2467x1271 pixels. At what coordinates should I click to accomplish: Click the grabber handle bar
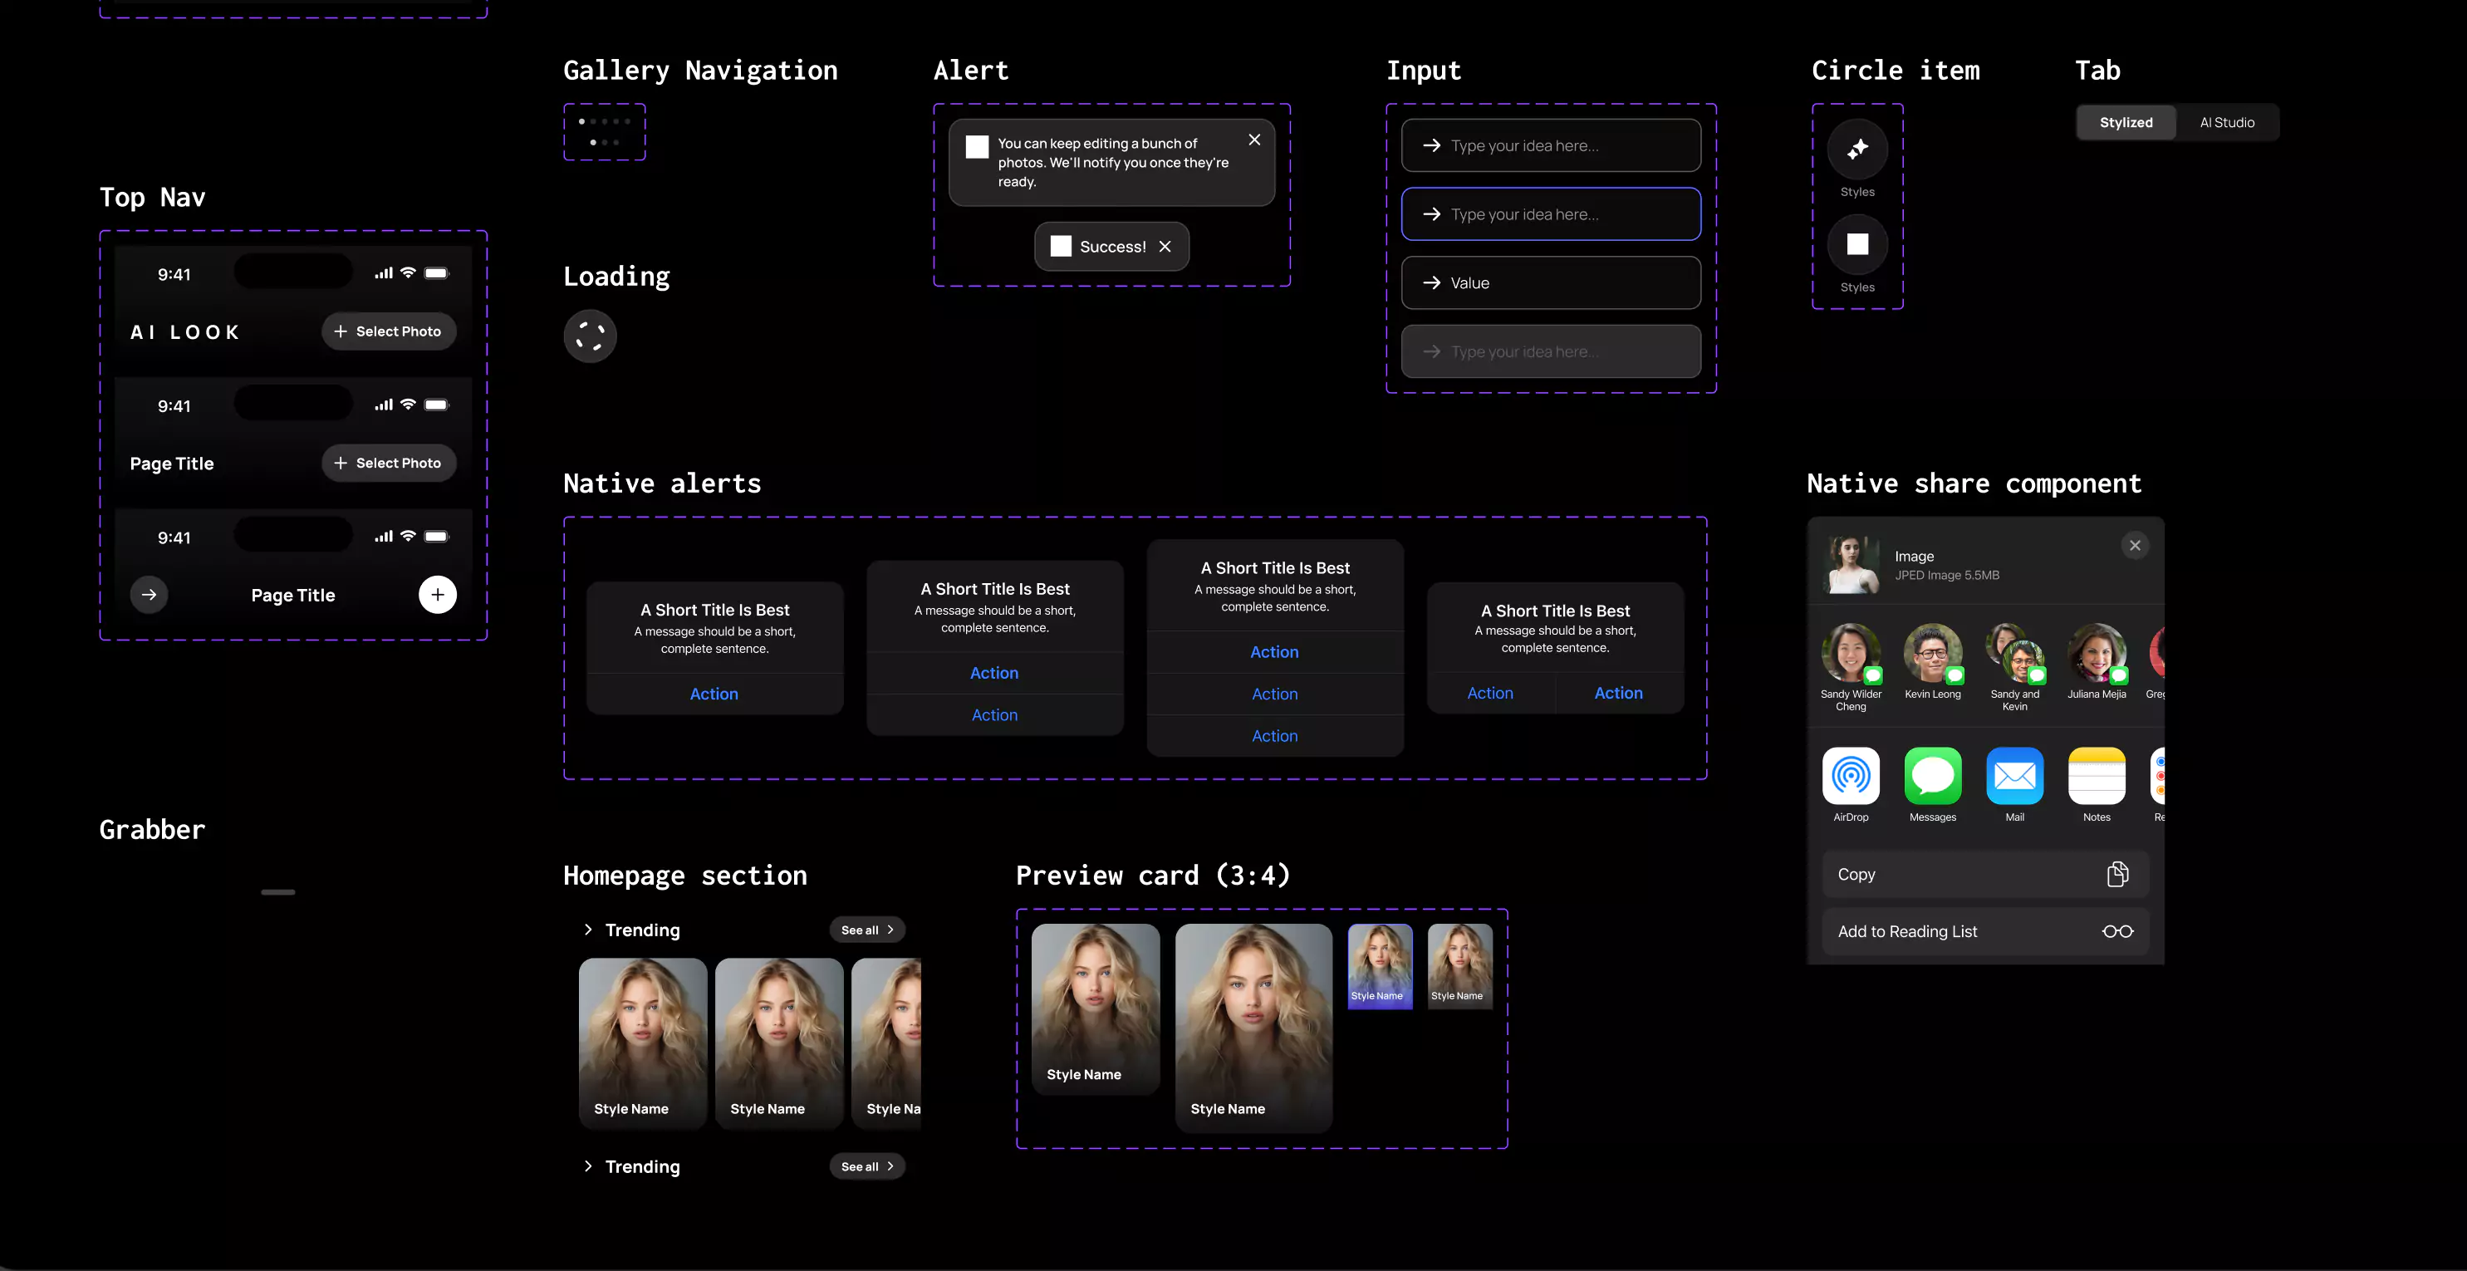coord(277,893)
